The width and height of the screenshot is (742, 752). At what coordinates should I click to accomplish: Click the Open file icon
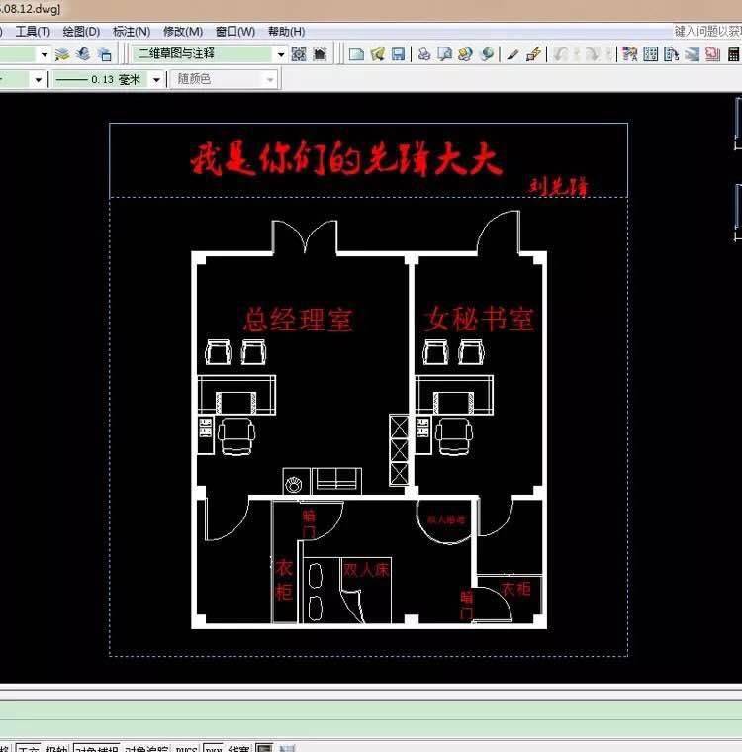[378, 54]
